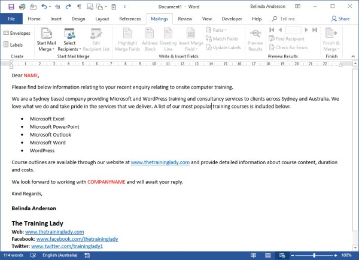
Task: Click the zoom slider handle
Action: click(x=314, y=255)
